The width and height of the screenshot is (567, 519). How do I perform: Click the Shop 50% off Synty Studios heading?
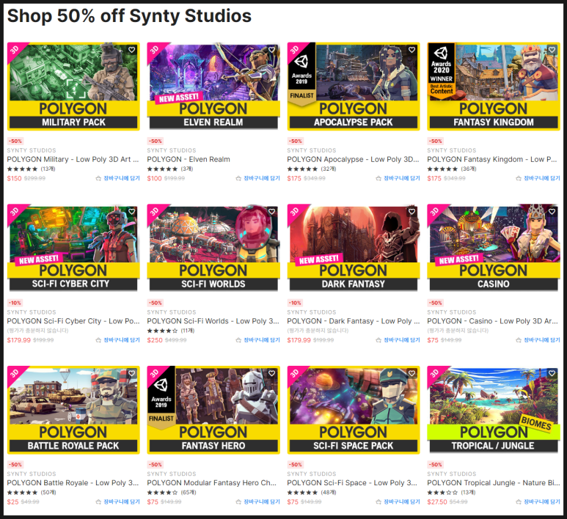coord(129,16)
